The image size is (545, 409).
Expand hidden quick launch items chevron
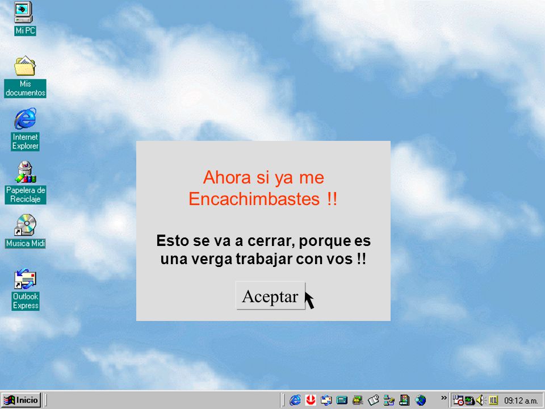[443, 398]
